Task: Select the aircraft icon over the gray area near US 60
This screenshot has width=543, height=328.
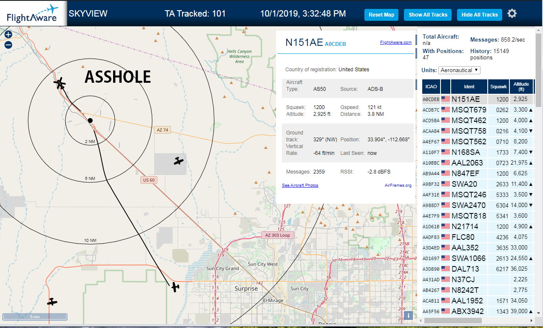Action: 179,161
